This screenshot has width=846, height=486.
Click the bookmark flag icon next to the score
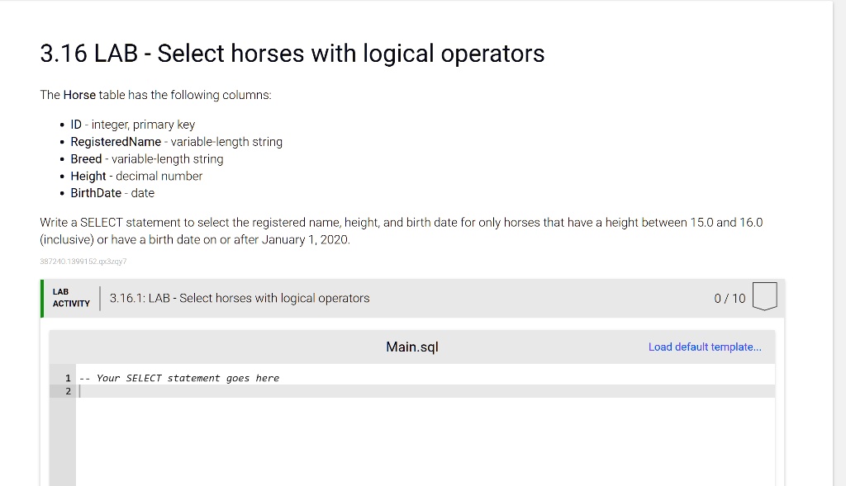point(764,298)
